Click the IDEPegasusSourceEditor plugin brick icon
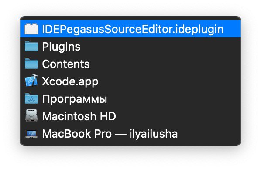This screenshot has height=169, width=261. coord(31,29)
